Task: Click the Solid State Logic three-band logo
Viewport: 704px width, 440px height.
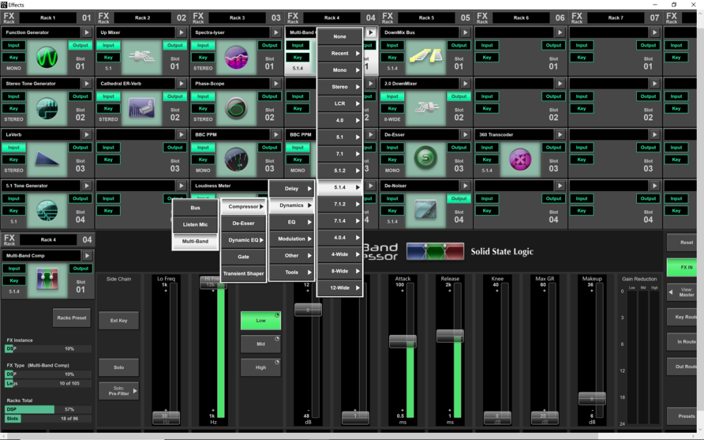Action: click(435, 252)
